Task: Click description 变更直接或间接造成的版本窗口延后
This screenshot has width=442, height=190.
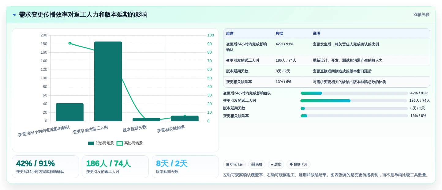Action: coord(342,71)
